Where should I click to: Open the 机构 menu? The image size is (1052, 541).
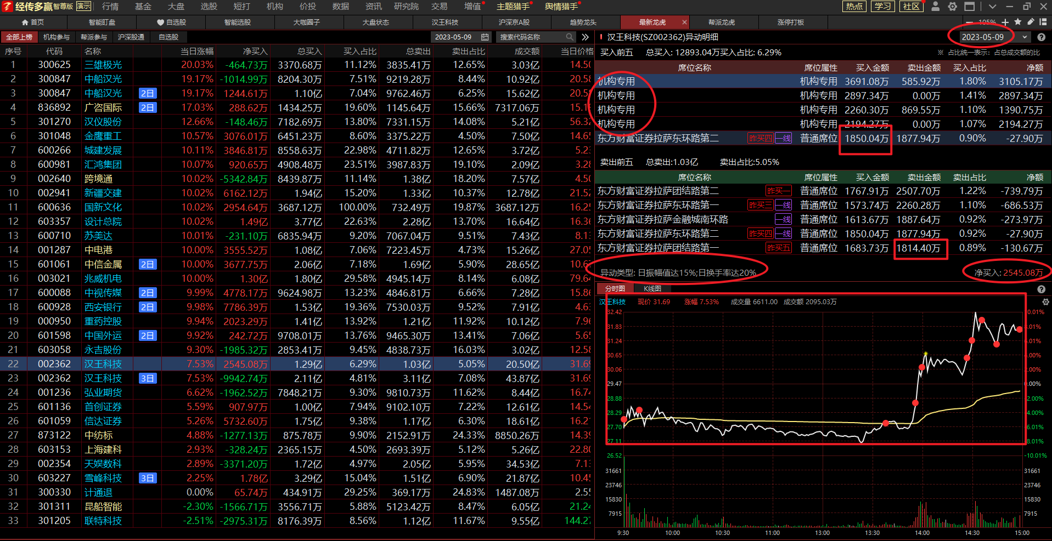coord(275,7)
